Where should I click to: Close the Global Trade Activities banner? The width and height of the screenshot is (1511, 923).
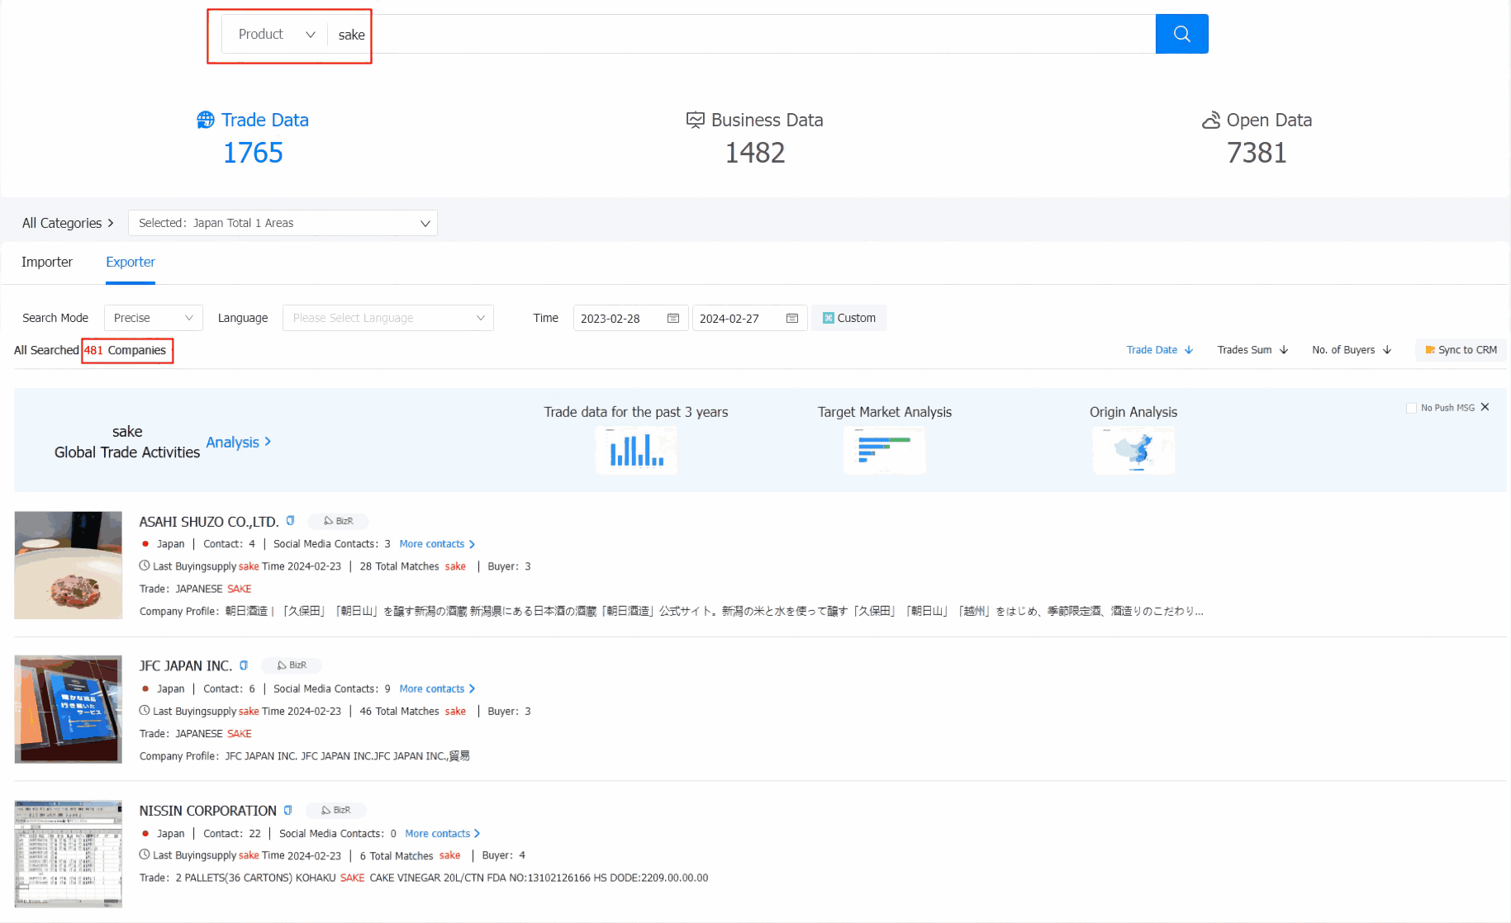pyautogui.click(x=1485, y=407)
